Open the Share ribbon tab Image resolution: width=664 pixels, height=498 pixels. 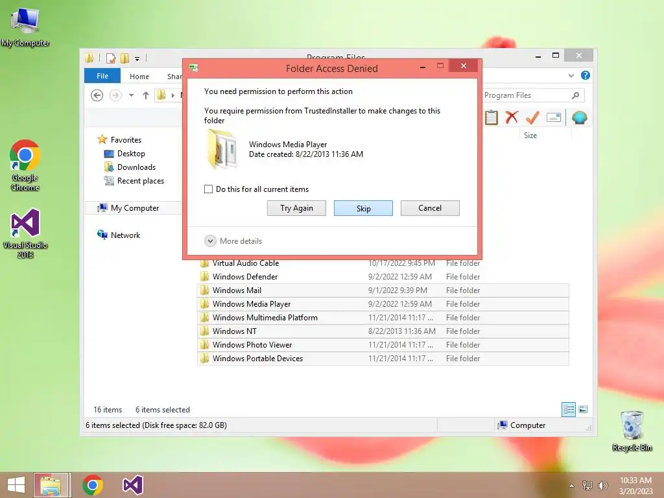174,77
